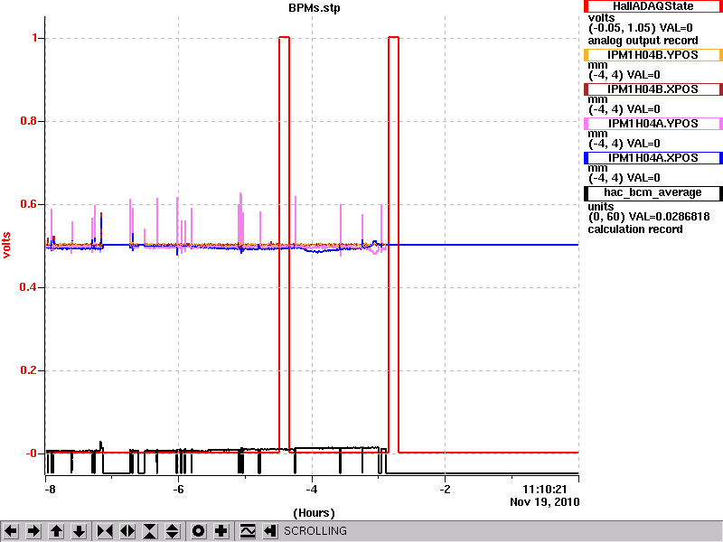Image resolution: width=723 pixels, height=542 pixels.
Task: Click the SCROLLING status label
Action: click(x=315, y=531)
